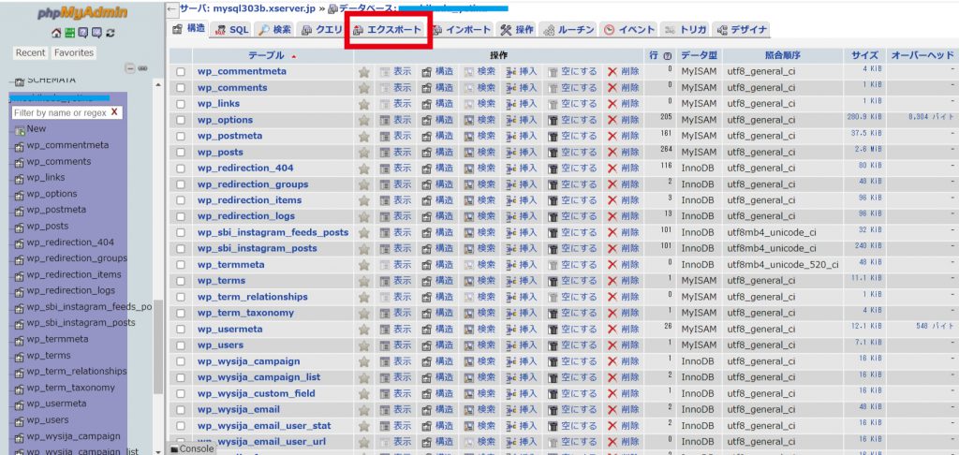Open the SQL tab
This screenshot has width=959, height=455.
tap(232, 30)
